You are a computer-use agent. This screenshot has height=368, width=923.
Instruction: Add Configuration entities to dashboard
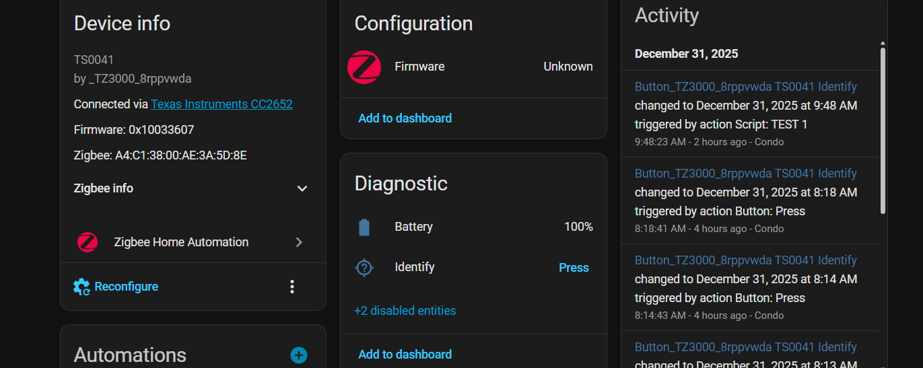click(405, 118)
